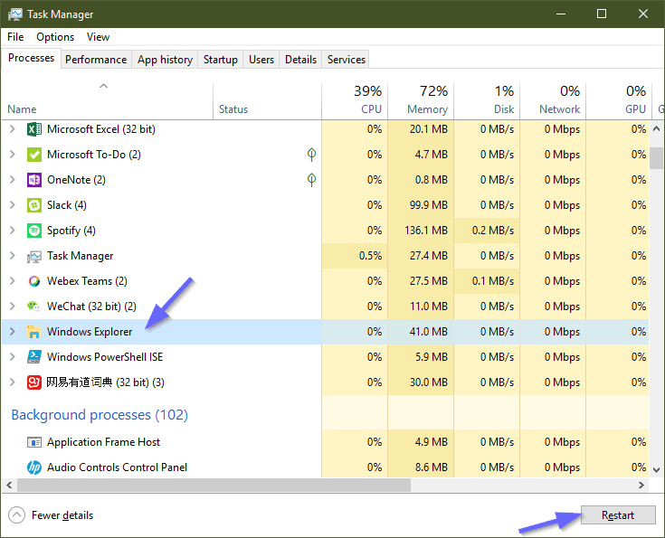Click the Webex Teams icon
The height and width of the screenshot is (538, 665).
[34, 281]
